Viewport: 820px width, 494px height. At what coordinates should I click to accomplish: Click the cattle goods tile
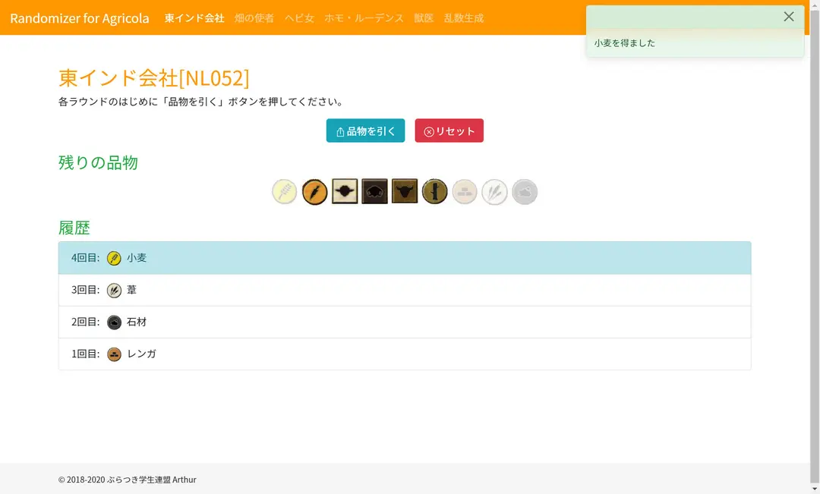[405, 191]
